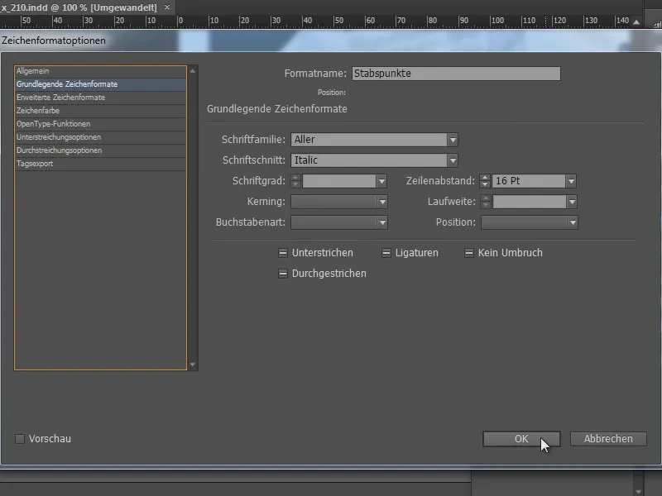Toggle the Ligaturen checkbox
This screenshot has height=496, width=662.
386,253
